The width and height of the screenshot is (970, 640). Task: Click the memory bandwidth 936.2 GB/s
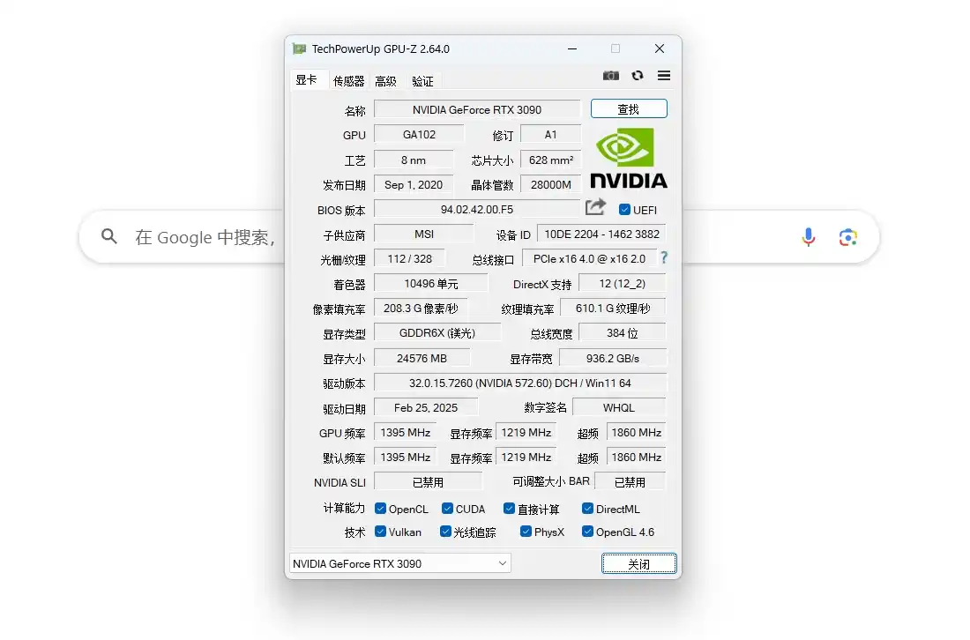tap(613, 358)
